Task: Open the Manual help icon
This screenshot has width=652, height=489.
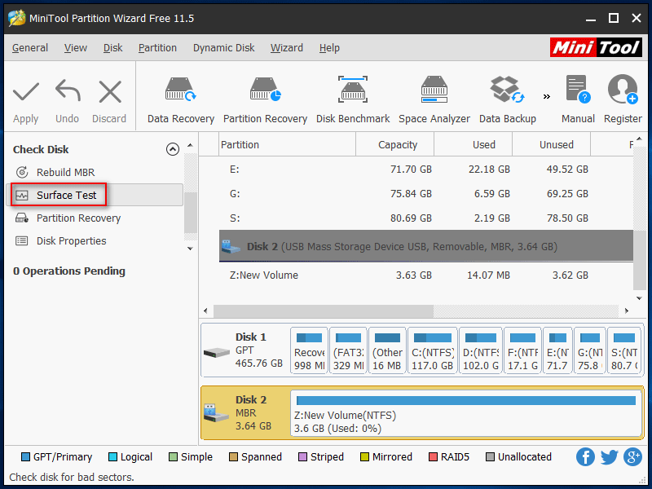Action: [x=578, y=89]
